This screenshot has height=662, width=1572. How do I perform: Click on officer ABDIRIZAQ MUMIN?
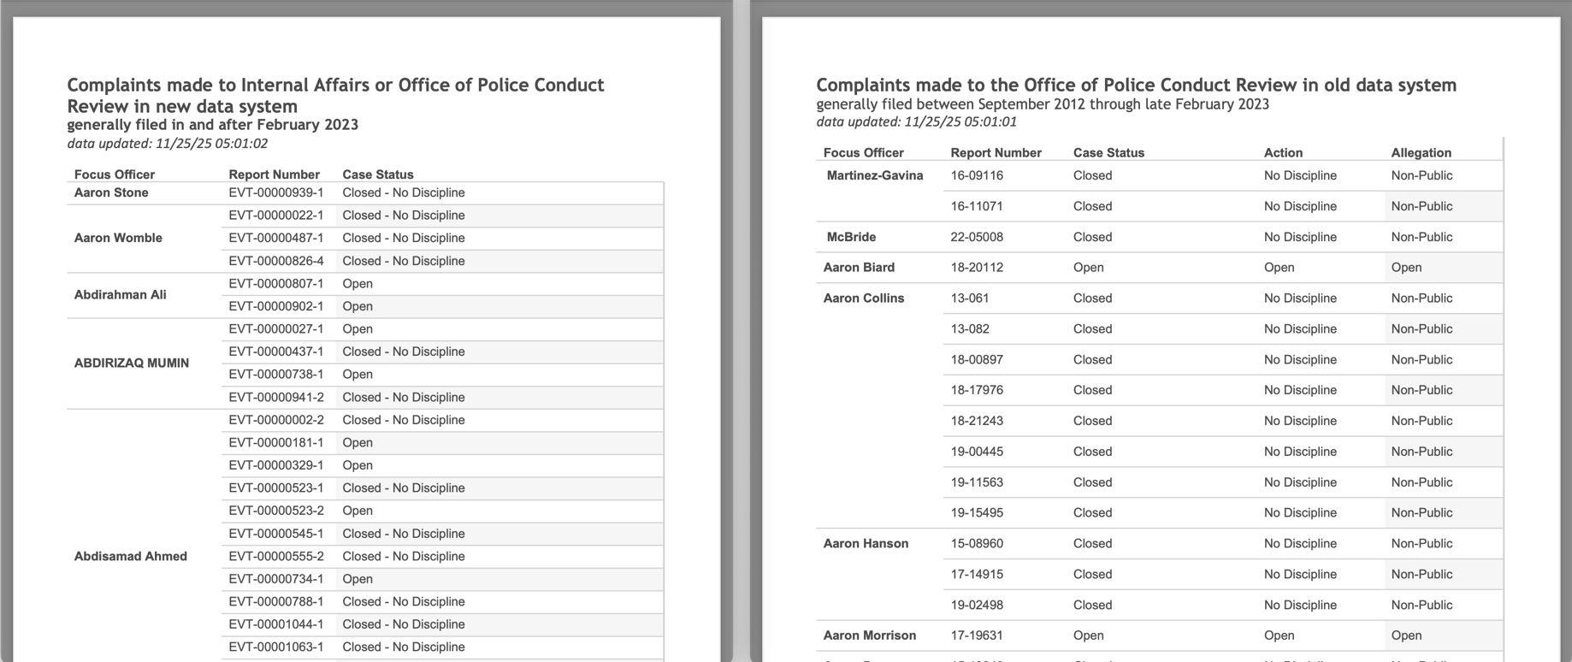(x=132, y=364)
